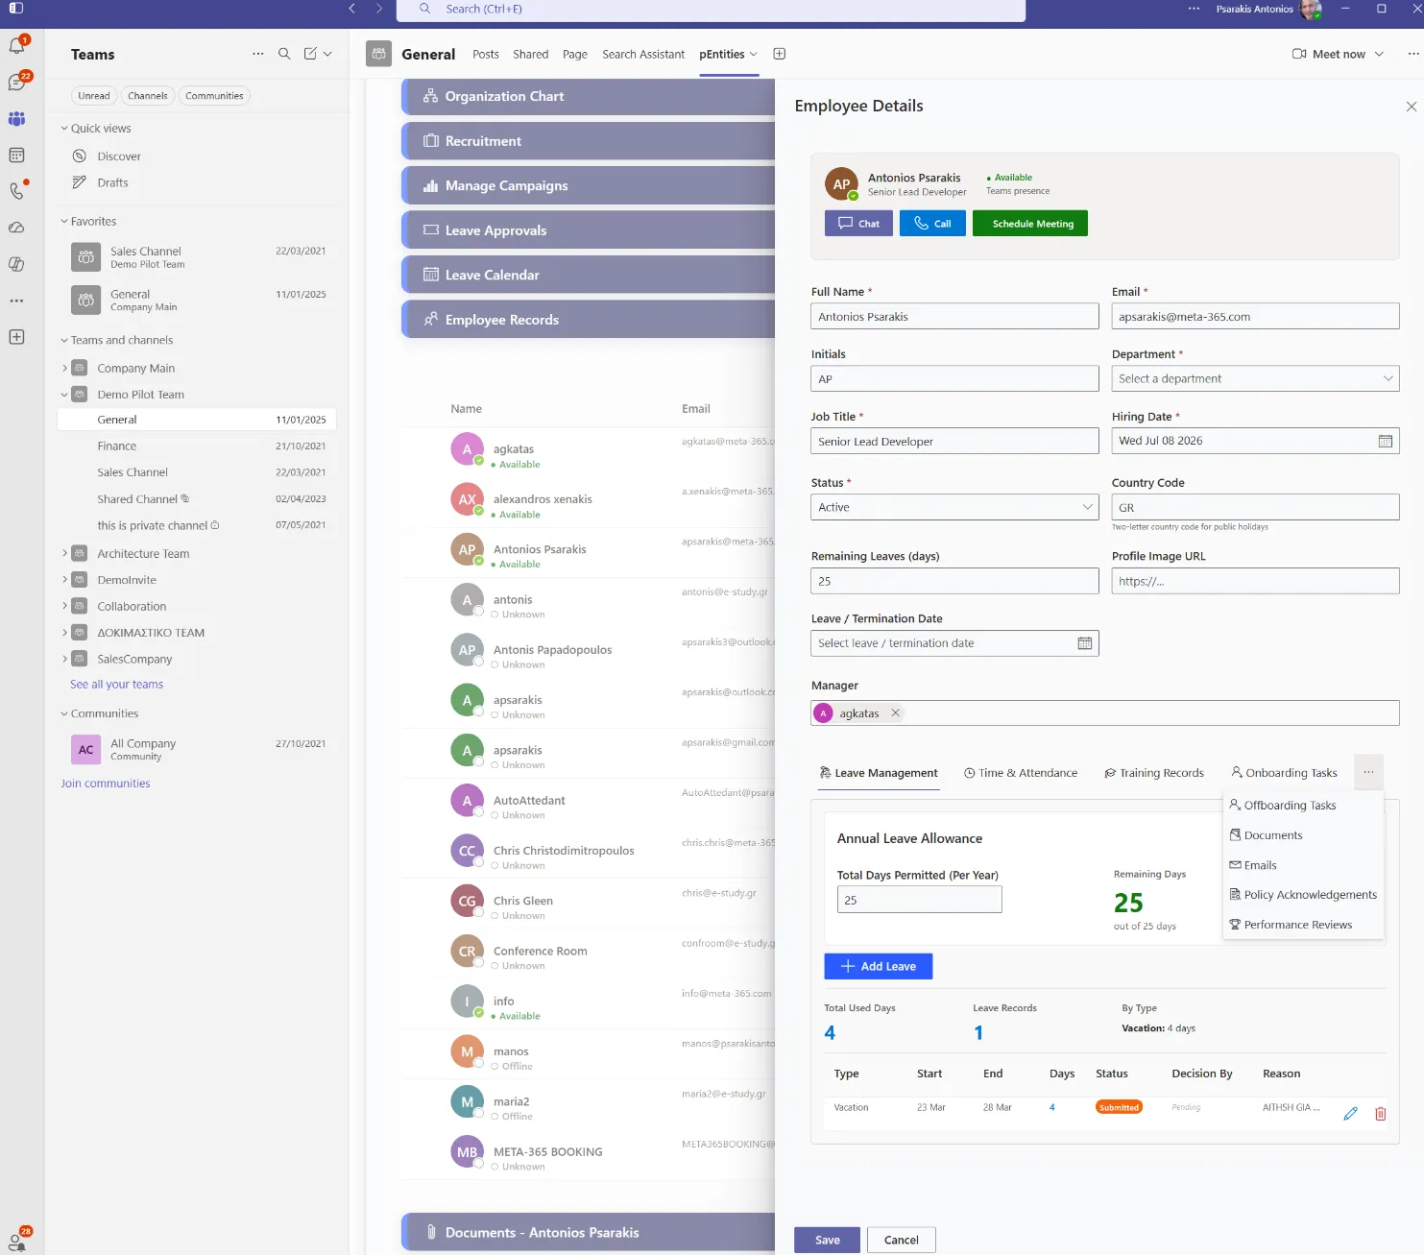Click the Cancel button
Screen dimensions: 1424x1255
coord(901,1240)
